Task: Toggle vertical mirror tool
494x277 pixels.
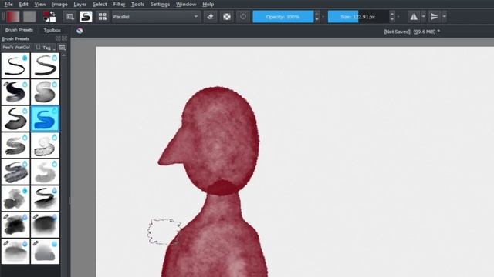Action: coord(435,17)
